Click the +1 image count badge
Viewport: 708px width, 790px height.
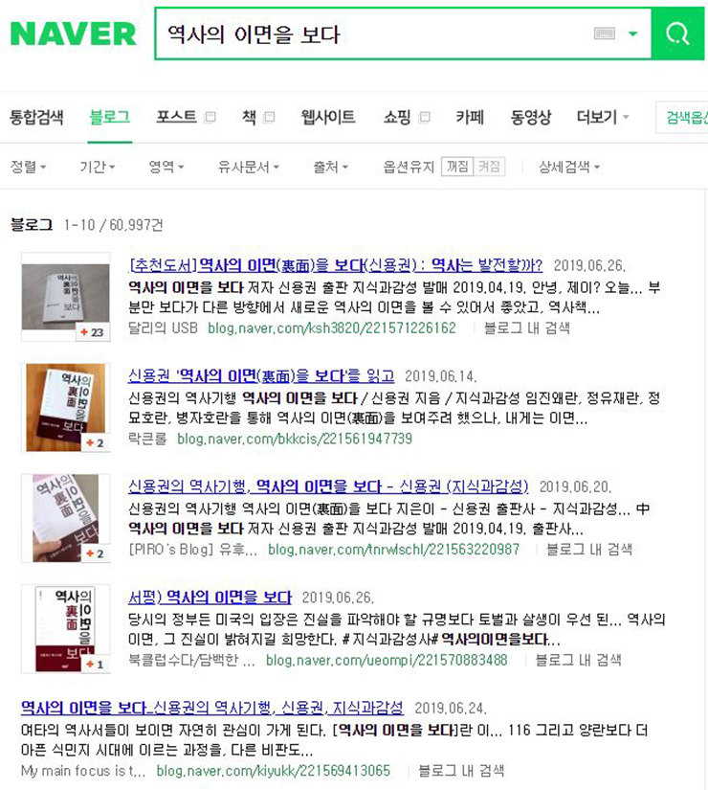[95, 664]
